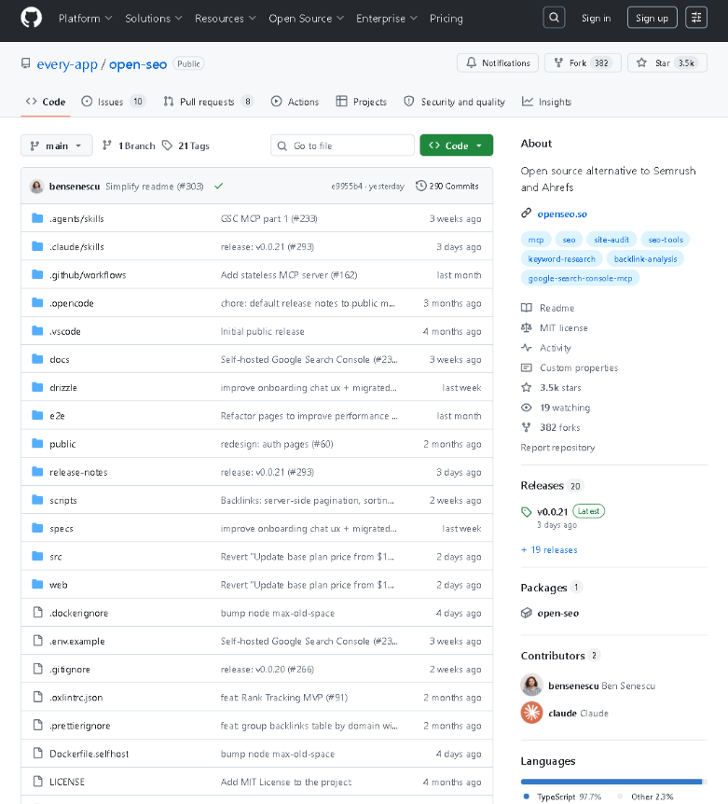Open the v0.0.21 latest release
This screenshot has height=804, width=728.
552,512
